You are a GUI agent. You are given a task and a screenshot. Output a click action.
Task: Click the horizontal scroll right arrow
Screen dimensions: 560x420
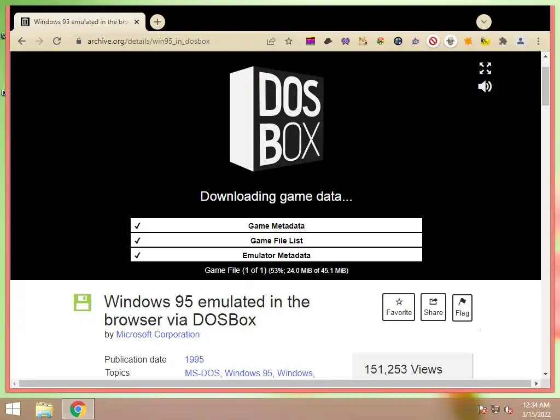pyautogui.click(x=536, y=383)
